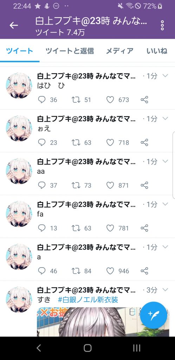Share the 'aa' tweet
Viewport: 175px width, 360px height.
point(144,185)
